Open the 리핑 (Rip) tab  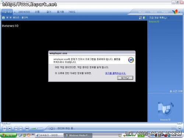(37, 12)
